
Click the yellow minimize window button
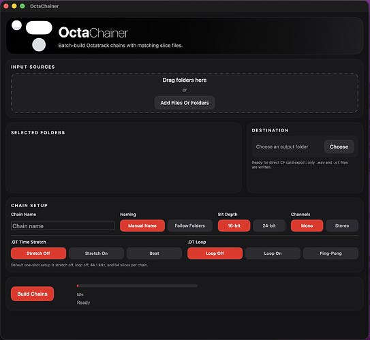[x=14, y=6]
